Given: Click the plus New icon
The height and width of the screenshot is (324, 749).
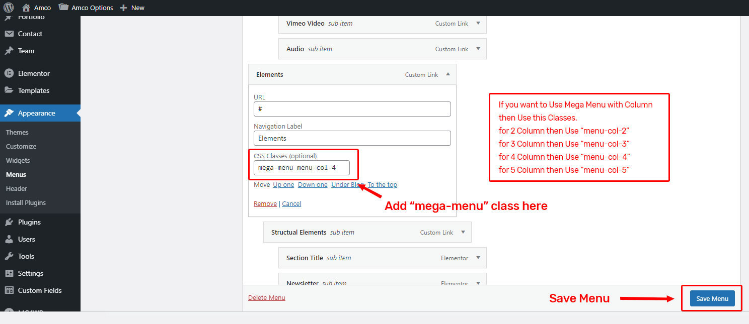Looking at the screenshot, I should 123,8.
